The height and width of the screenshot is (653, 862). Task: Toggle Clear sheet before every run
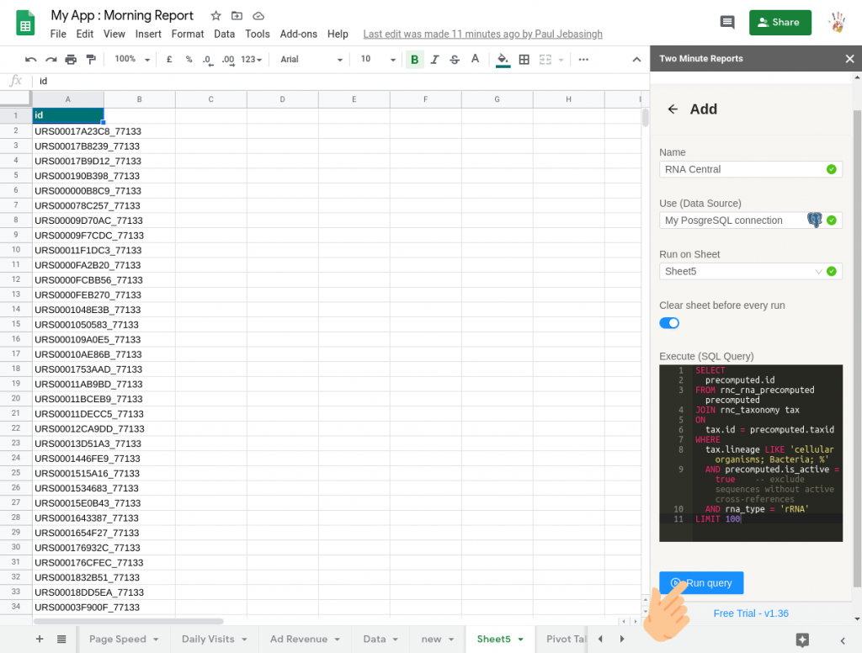[669, 322]
